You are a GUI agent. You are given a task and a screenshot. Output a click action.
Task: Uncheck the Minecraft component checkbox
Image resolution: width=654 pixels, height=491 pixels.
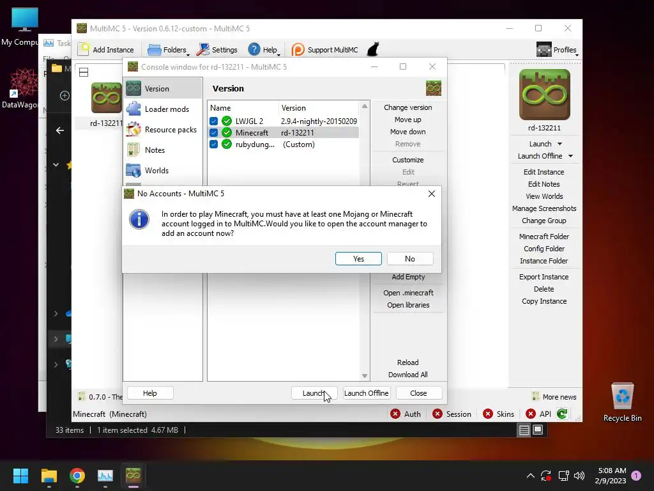pyautogui.click(x=213, y=133)
